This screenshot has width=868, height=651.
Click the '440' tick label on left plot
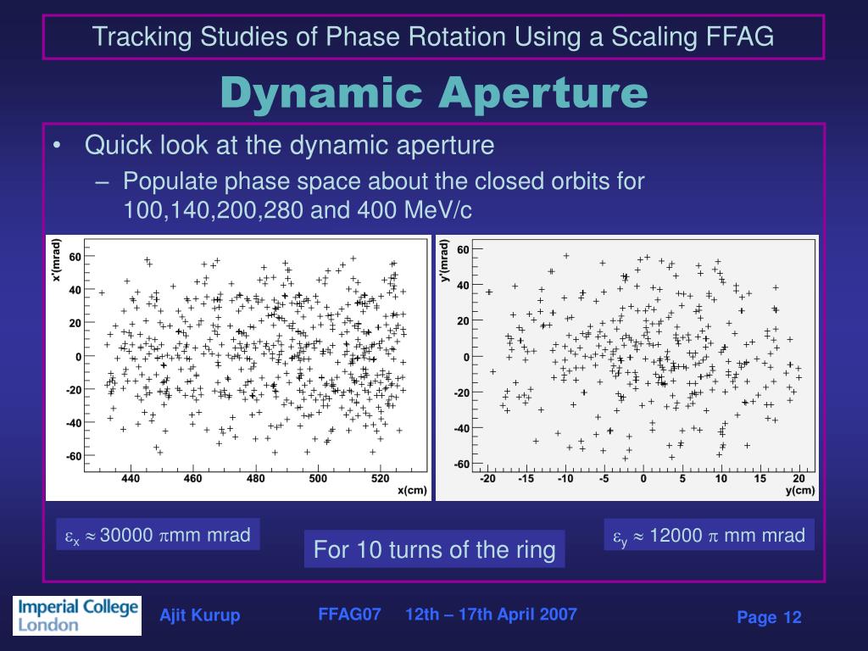[130, 478]
